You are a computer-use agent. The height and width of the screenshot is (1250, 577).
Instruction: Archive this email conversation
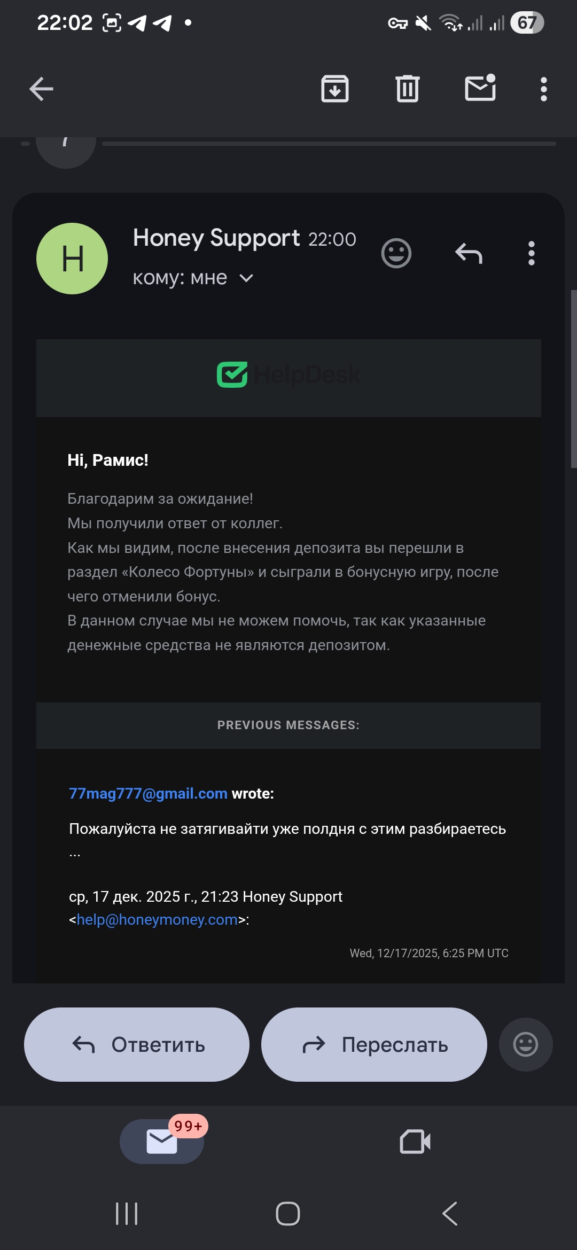pyautogui.click(x=335, y=89)
